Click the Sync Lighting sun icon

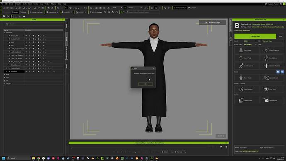pyautogui.click(x=241, y=89)
